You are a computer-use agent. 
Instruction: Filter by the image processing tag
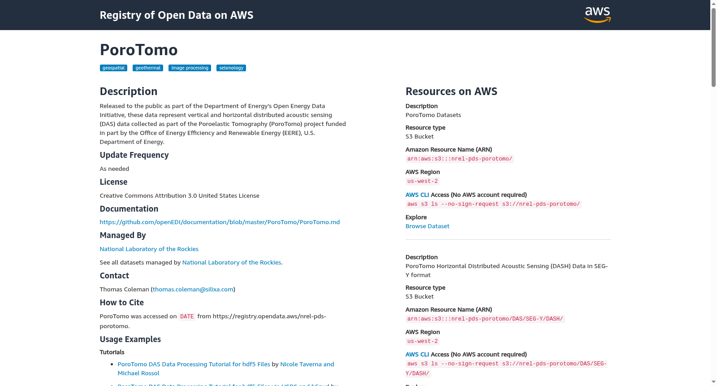point(190,68)
